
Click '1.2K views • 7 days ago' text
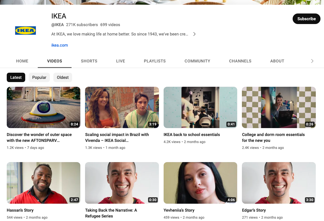click(x=26, y=148)
